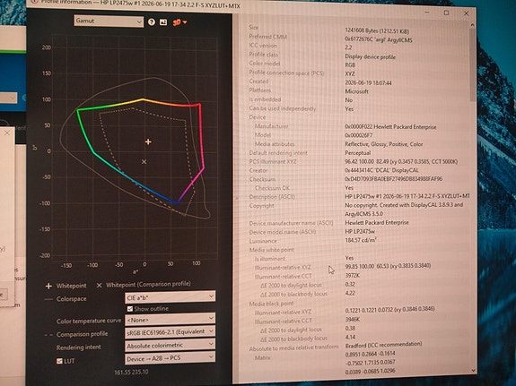Click the vertical scrollbar thumb
This screenshot has width=516, height=386.
pos(473,65)
